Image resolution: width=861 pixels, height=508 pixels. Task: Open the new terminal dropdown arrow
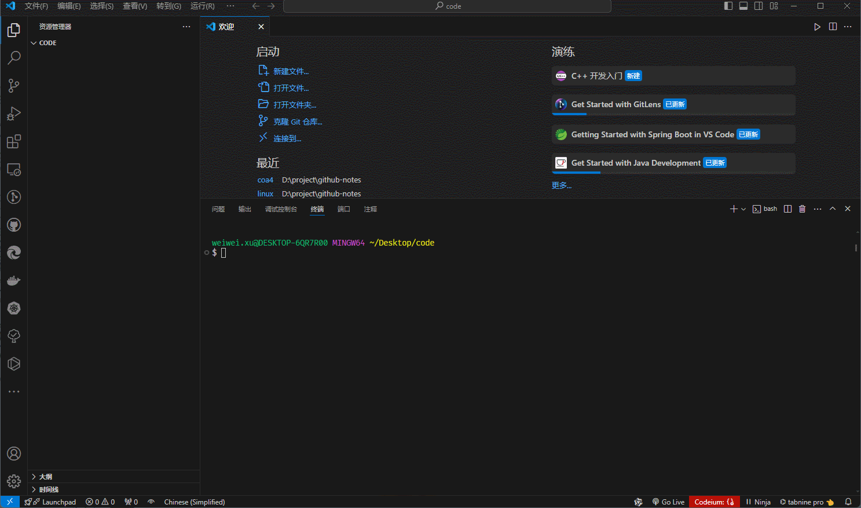[x=743, y=209]
